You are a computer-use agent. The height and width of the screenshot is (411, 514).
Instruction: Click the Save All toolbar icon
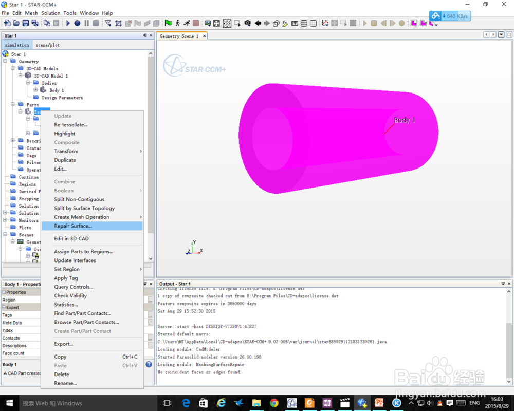(x=35, y=23)
